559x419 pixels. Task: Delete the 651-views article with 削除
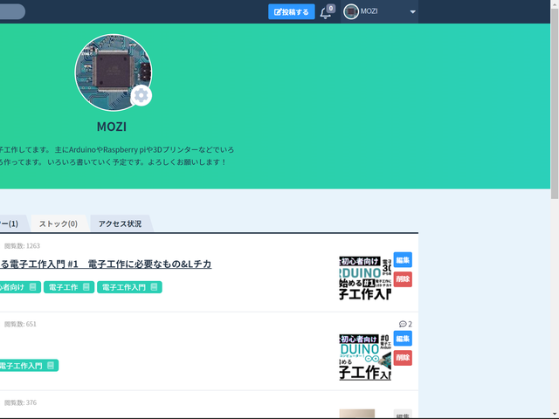(x=403, y=357)
